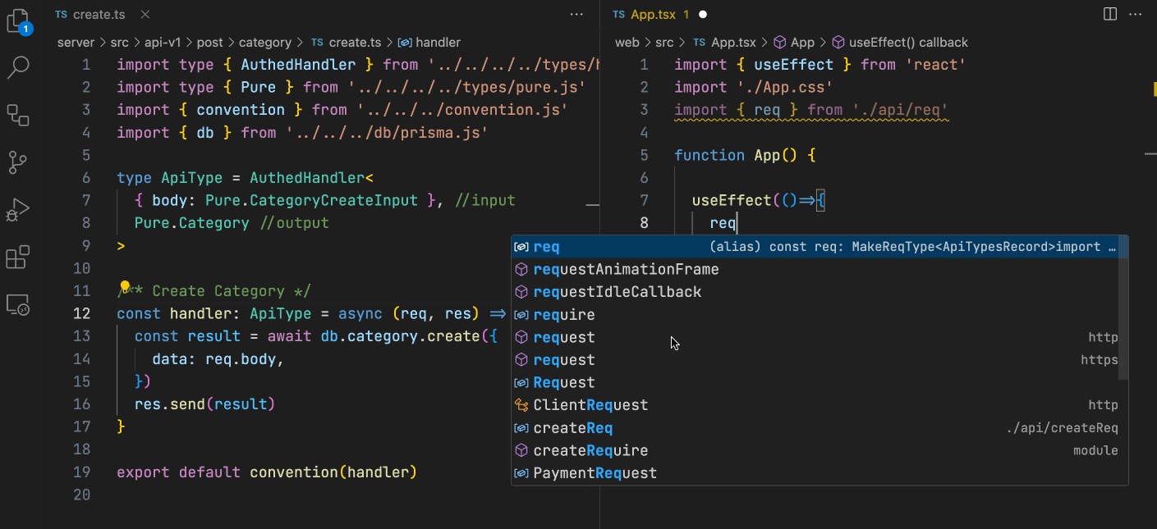
Task: Click line number 8 in App.tsx
Action: pos(644,222)
